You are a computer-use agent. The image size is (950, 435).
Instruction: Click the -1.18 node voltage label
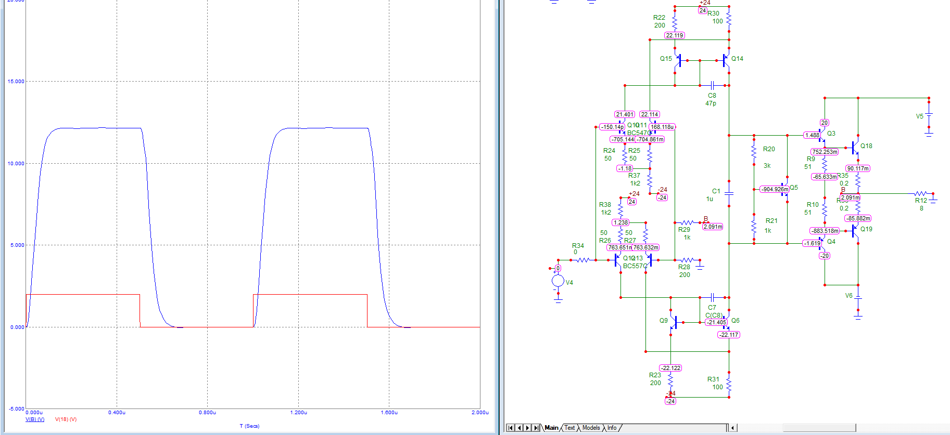tap(625, 168)
